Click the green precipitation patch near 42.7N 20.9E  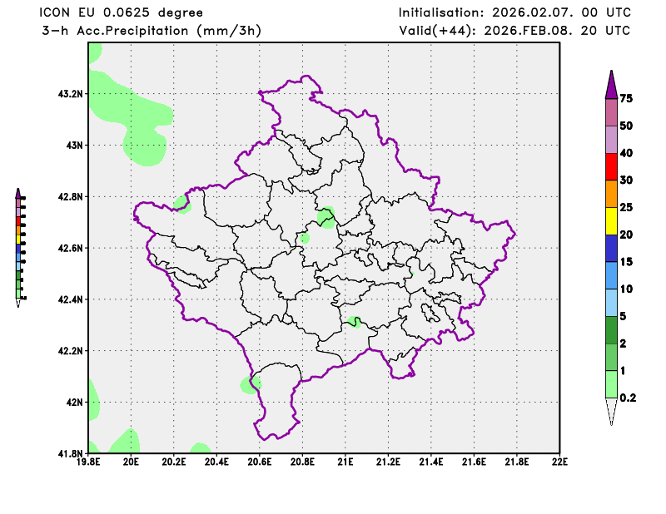coord(326,218)
